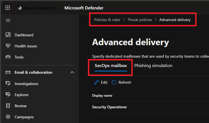Image resolution: width=209 pixels, height=123 pixels.
Task: Click the Campaigns target icon
Action: click(x=8, y=117)
